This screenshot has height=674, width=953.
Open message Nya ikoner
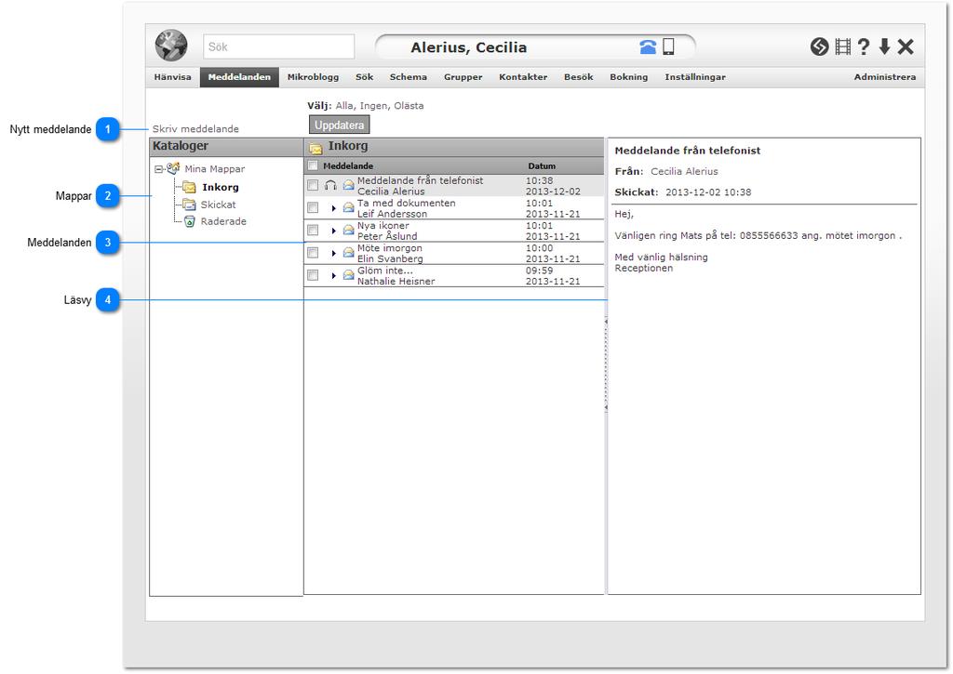(454, 231)
